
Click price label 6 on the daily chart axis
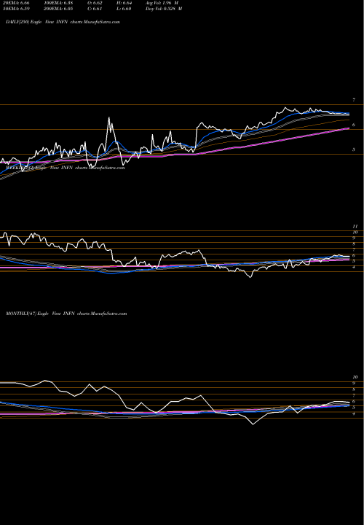pyautogui.click(x=354, y=125)
